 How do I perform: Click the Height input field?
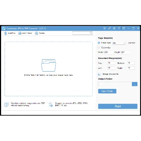pos(125,52)
